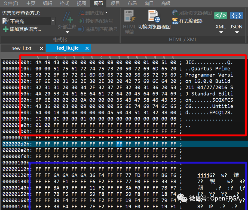Switch to the 视图 ribbon tab
This screenshot has width=248, height=210.
81,3
